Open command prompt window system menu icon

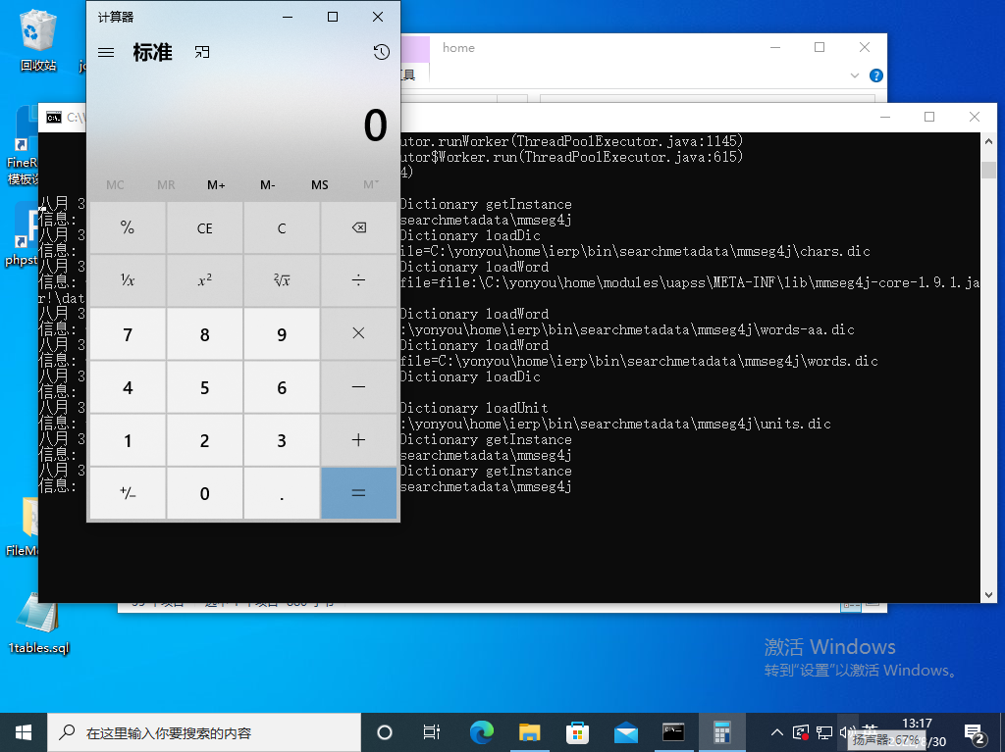pos(54,118)
